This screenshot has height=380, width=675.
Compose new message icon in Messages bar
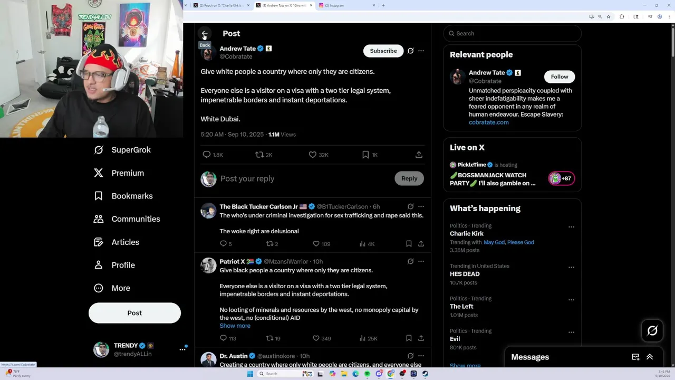pos(635,357)
